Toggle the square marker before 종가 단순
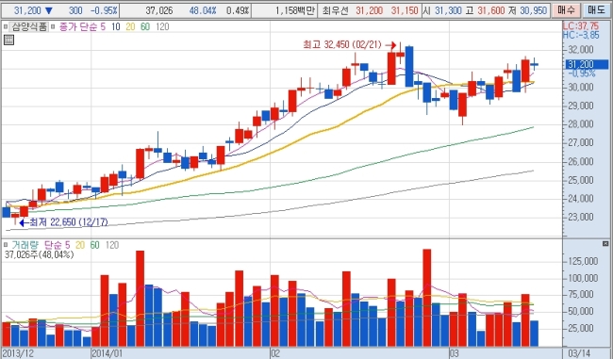Screen dimensions: 613x359 click(53, 27)
